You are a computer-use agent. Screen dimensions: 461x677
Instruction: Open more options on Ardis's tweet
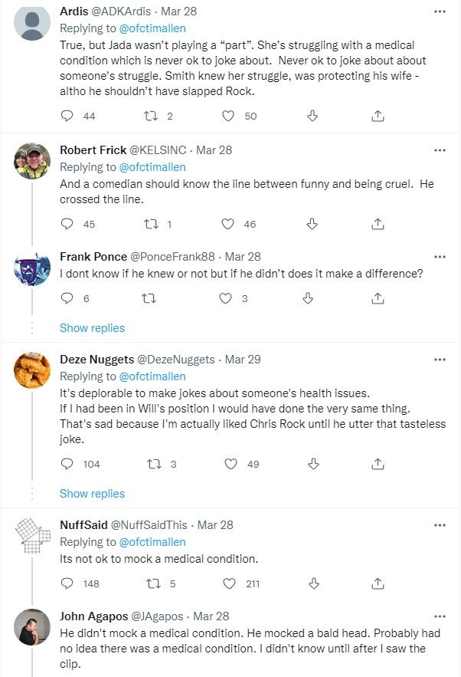(x=440, y=12)
